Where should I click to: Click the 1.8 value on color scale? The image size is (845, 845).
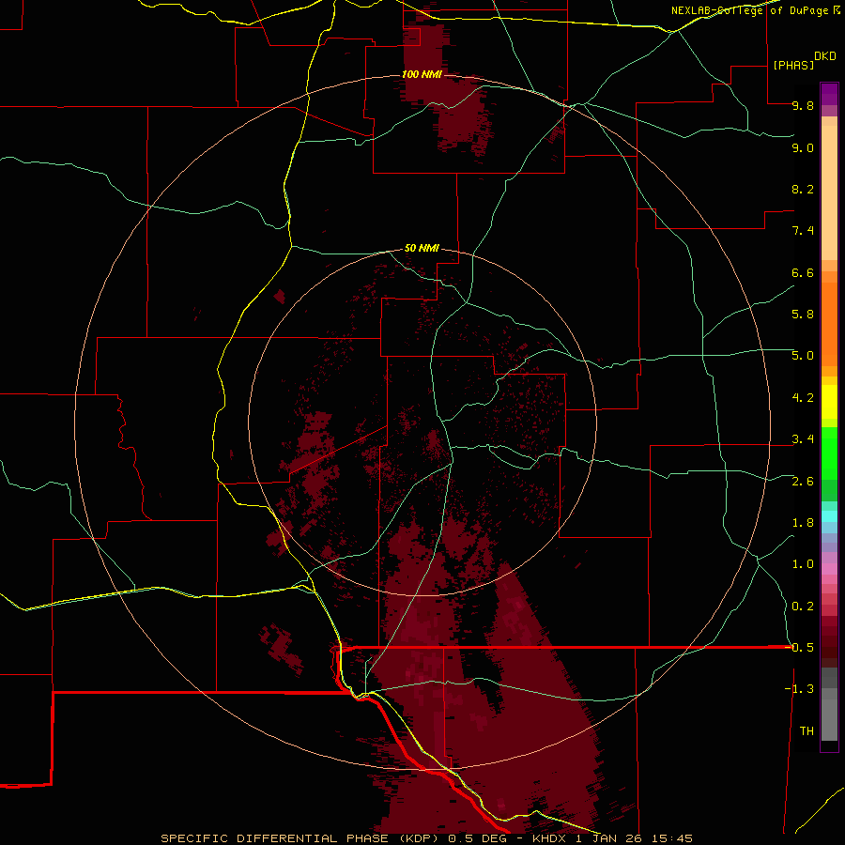click(803, 523)
